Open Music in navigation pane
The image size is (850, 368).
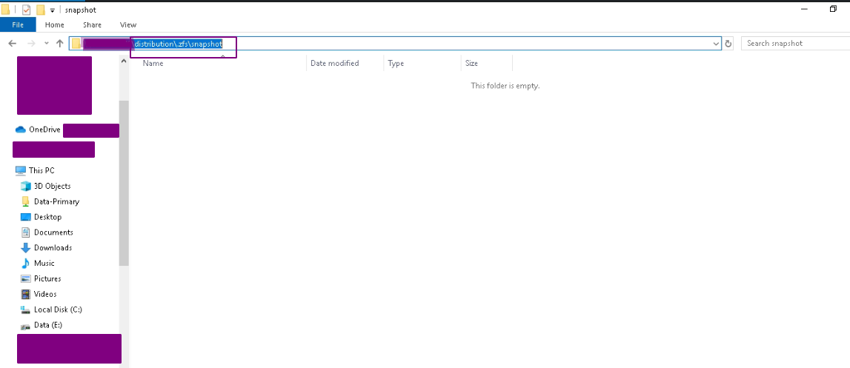point(37,264)
